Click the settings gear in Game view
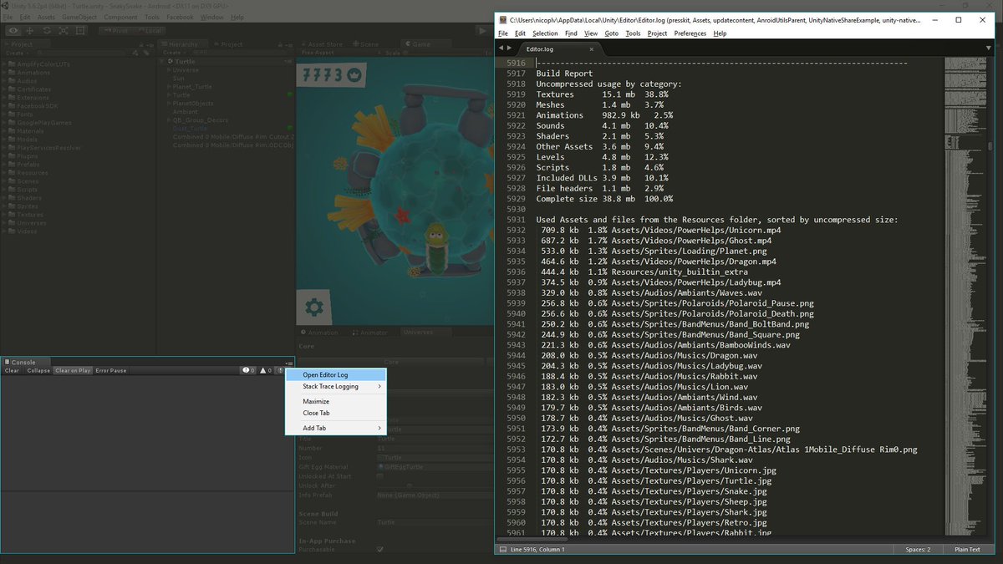This screenshot has height=564, width=1003. (x=313, y=307)
